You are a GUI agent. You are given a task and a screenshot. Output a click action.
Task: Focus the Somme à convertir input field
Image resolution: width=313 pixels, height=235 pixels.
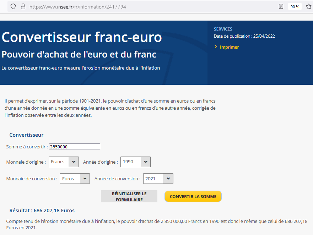pos(75,147)
